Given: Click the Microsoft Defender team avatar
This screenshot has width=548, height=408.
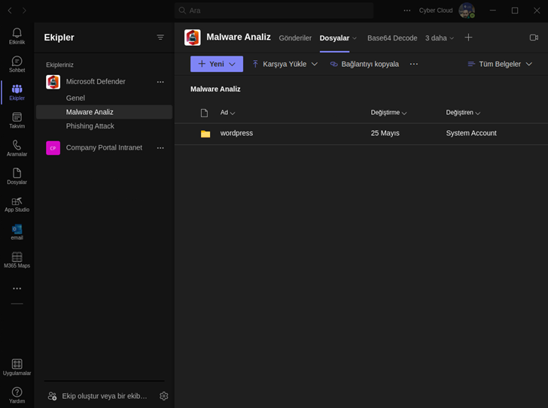Looking at the screenshot, I should pos(53,82).
